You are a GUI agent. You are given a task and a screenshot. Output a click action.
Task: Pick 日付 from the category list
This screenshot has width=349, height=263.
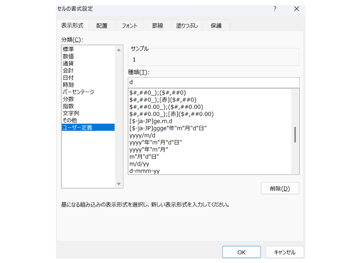click(x=68, y=78)
